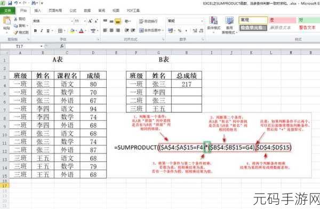Viewport: 320px width, 209px height.
Task: Open the font name dropdown arrow
Action: click(x=72, y=21)
